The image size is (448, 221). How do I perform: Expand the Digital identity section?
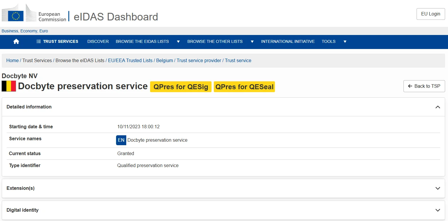point(438,210)
